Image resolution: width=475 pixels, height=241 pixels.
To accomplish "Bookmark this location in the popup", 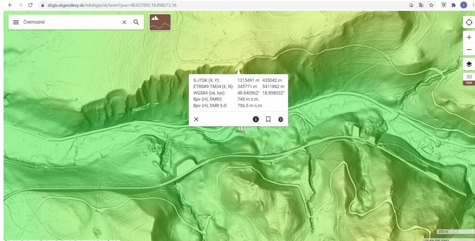I will coord(268,119).
